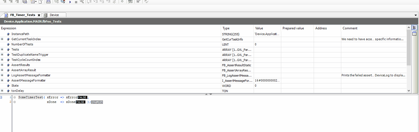Click the breakpoint dot on code line 1

[x=14, y=97]
